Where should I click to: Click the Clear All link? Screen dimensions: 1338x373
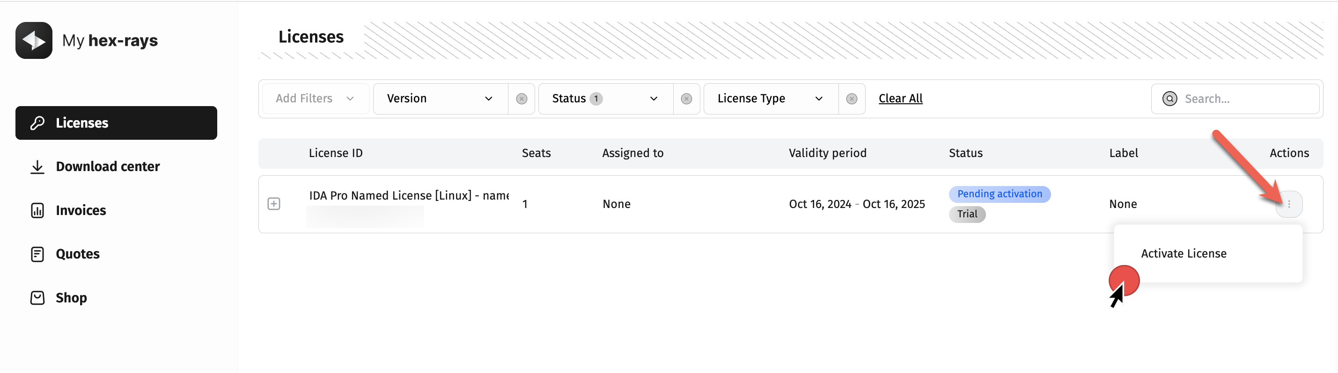click(x=900, y=99)
